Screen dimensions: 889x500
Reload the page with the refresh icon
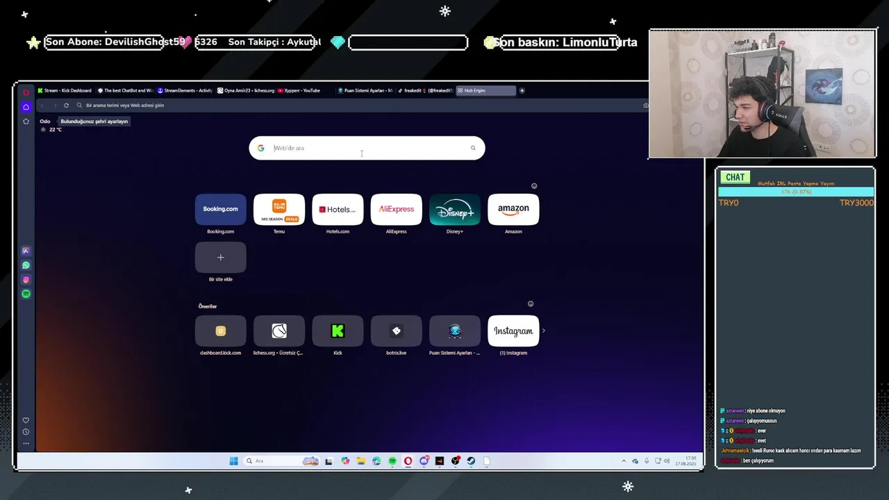tap(66, 106)
